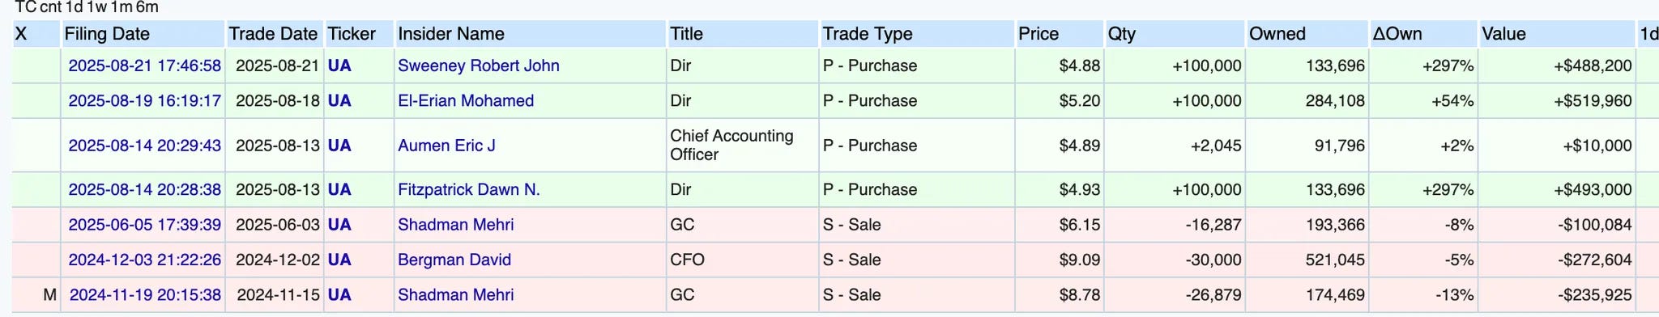Open the 2025-08-21 17:46:58 filing link
Screen dimensions: 1659x317
click(144, 66)
